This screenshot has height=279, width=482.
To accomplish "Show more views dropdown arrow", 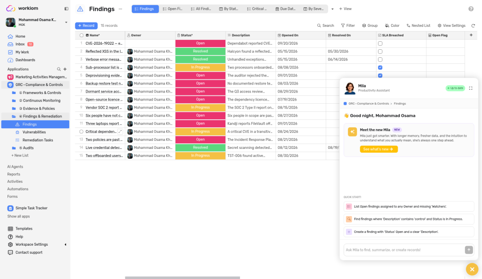I will (x=332, y=9).
